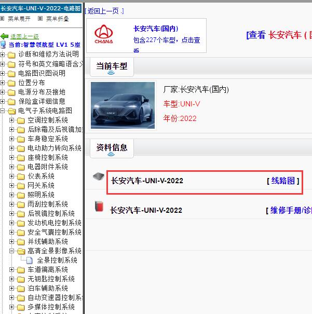
Task: Click the folder icon for 座椅控制系统
Action: click(21, 158)
